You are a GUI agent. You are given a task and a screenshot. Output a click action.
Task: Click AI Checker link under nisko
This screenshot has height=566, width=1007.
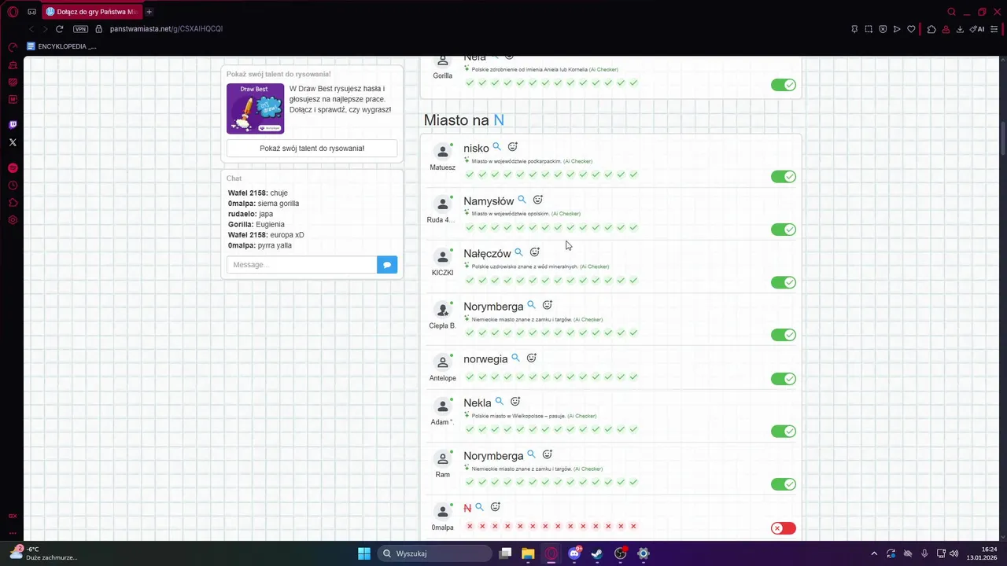point(578,161)
